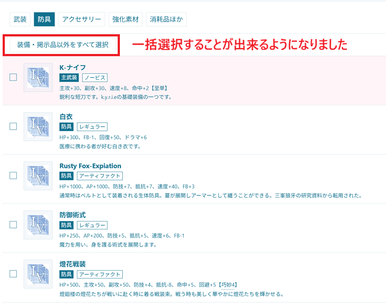This screenshot has height=308, width=386.
Task: Open the 防御術式 item name
Action: click(x=72, y=215)
